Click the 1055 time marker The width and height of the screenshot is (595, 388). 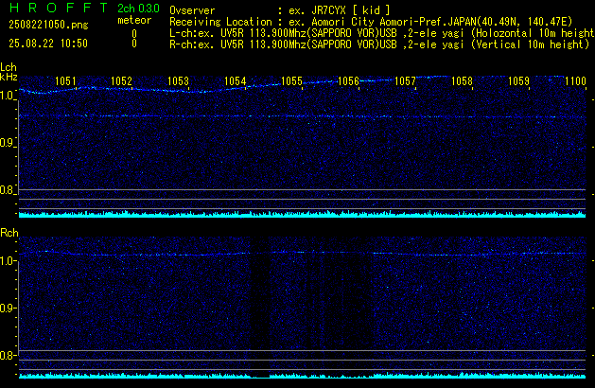pos(291,81)
